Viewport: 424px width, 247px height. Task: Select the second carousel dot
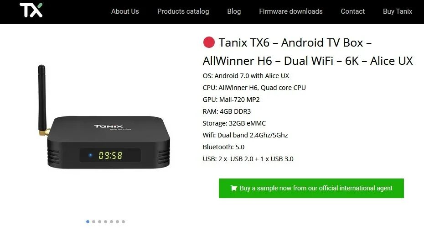tap(93, 221)
